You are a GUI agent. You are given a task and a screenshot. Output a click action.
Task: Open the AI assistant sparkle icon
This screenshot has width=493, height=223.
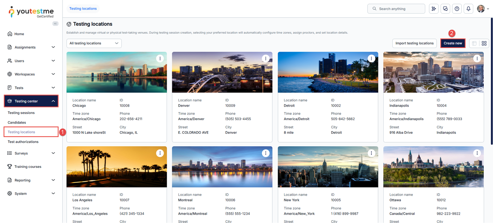click(x=434, y=9)
